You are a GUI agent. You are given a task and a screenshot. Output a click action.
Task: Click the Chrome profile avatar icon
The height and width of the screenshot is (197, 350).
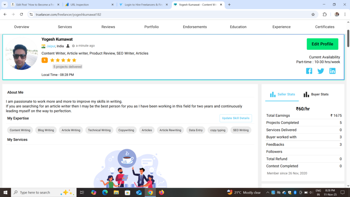[337, 14]
